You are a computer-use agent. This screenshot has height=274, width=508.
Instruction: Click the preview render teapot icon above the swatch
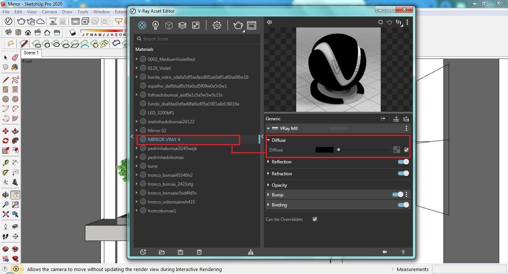(389, 22)
